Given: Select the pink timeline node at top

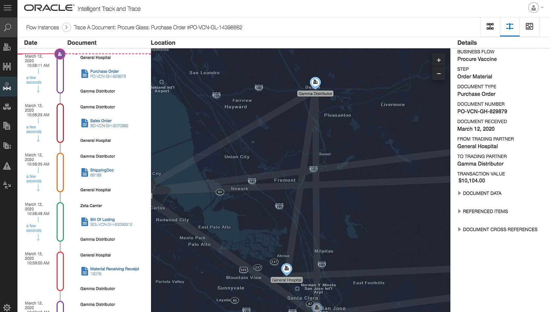Looking at the screenshot, I should coord(60,54).
